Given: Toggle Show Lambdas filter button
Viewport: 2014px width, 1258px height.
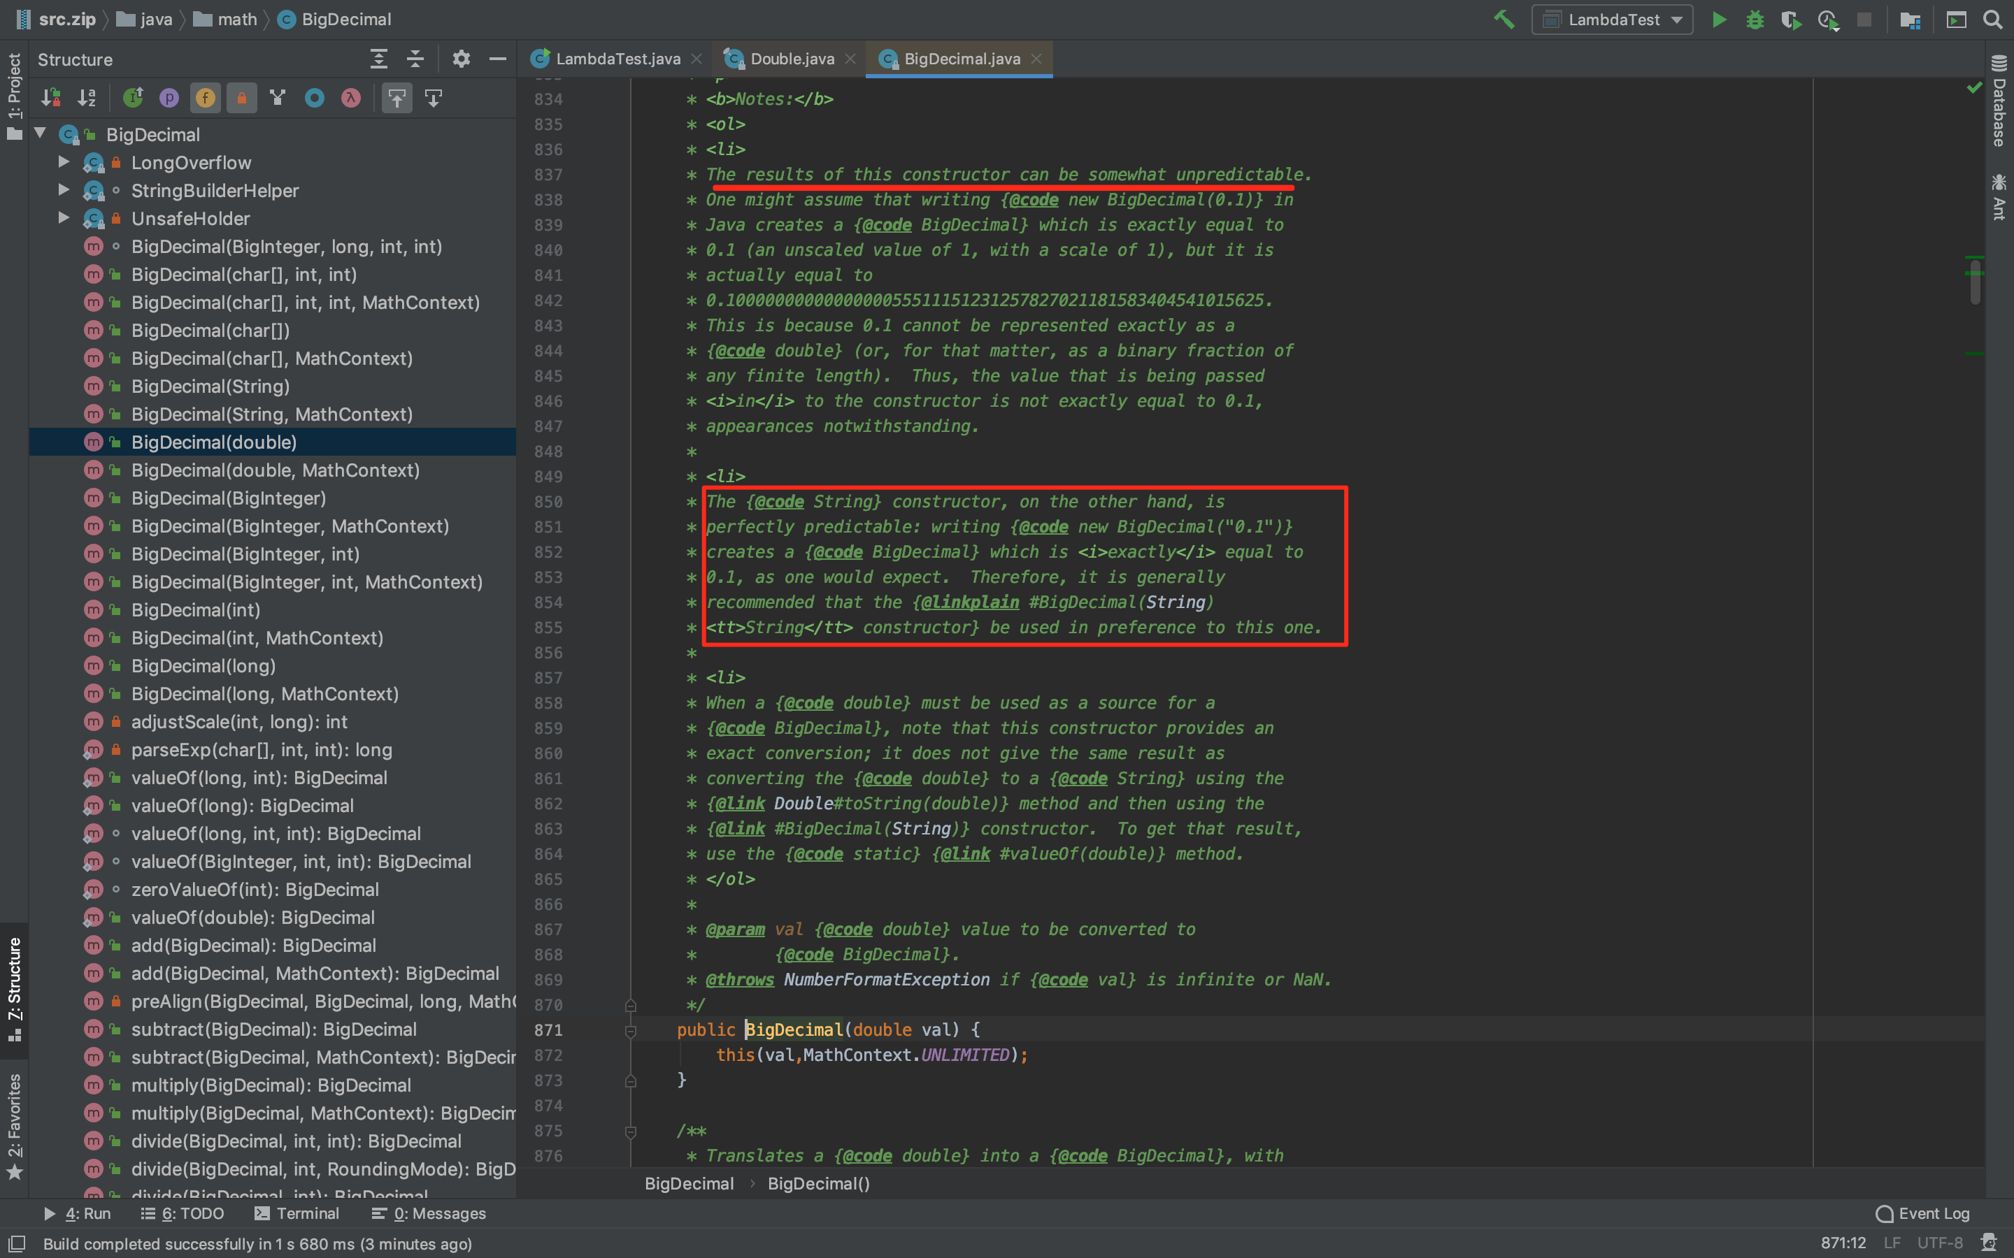Looking at the screenshot, I should coord(351,98).
